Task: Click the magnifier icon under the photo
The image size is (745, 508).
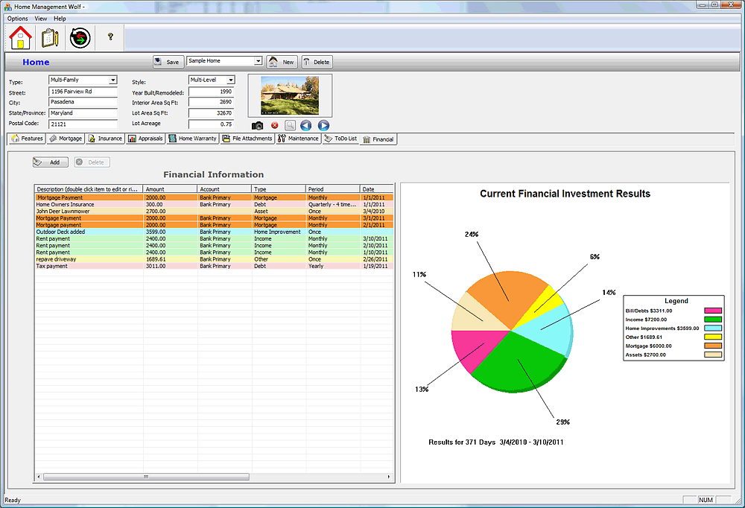Action: [x=290, y=126]
